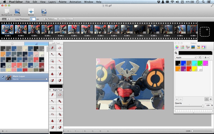Click the Set Pattern... button

51,19
